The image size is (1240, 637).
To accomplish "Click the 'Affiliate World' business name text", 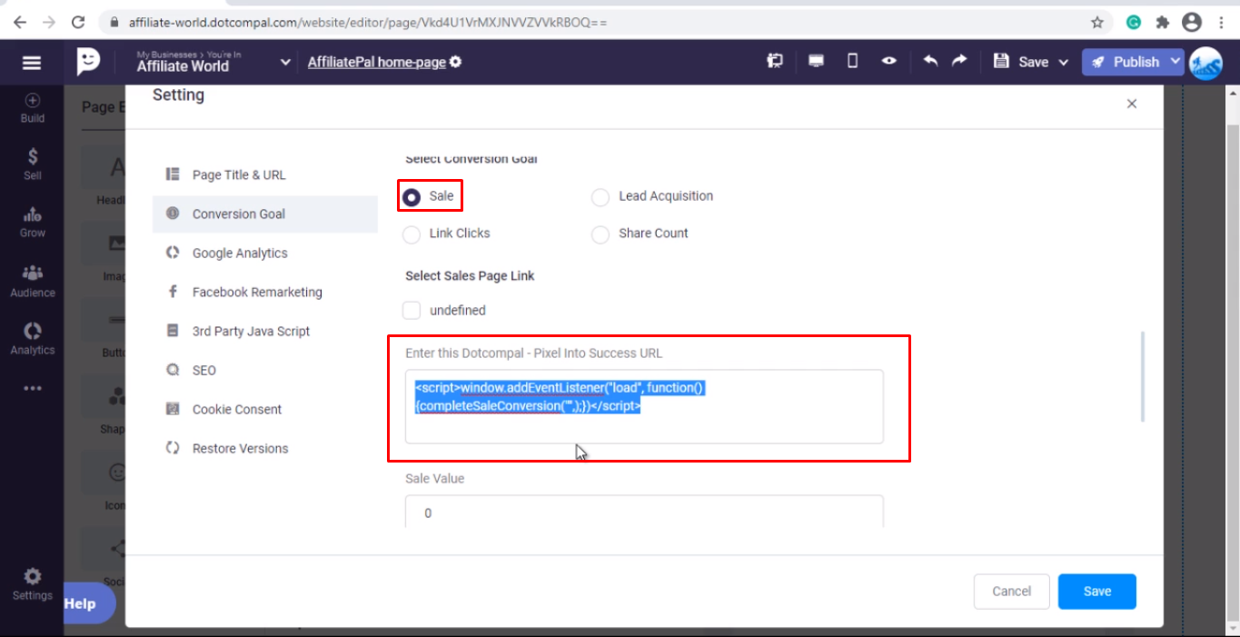I will click(184, 66).
